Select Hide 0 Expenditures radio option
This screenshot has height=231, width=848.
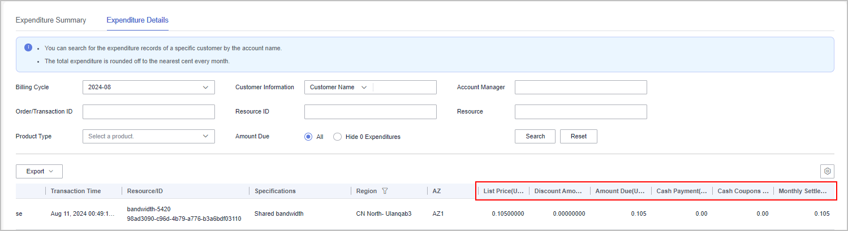coord(338,137)
